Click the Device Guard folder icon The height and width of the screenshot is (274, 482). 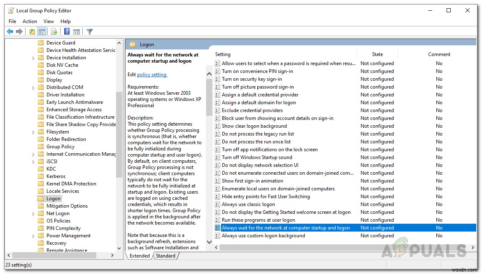pyautogui.click(x=41, y=43)
